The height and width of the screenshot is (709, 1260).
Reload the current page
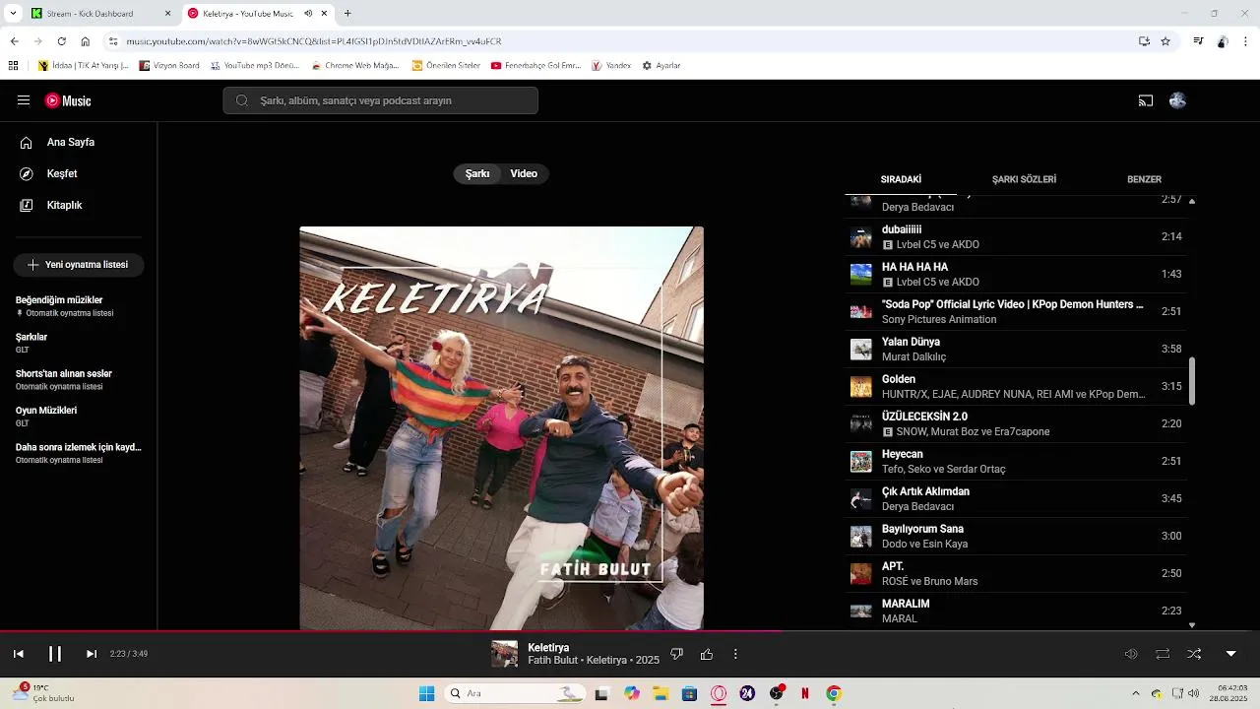(x=61, y=41)
